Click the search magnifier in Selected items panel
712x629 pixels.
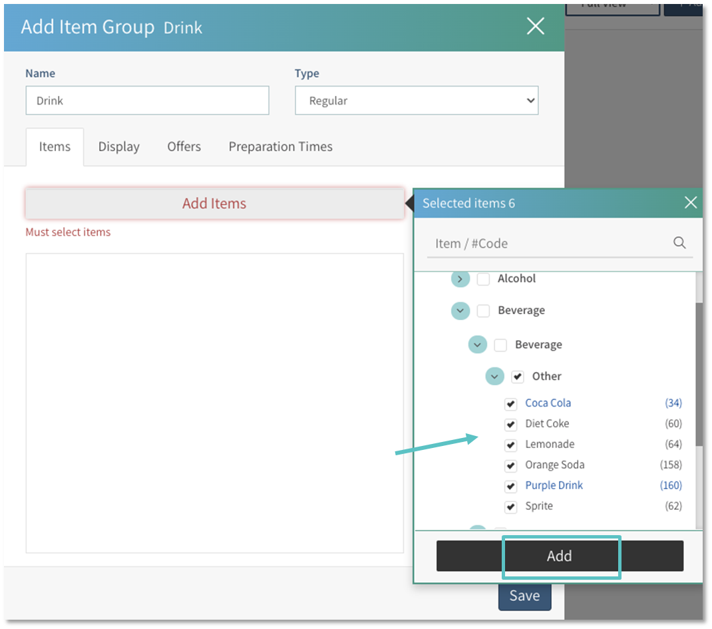[679, 243]
